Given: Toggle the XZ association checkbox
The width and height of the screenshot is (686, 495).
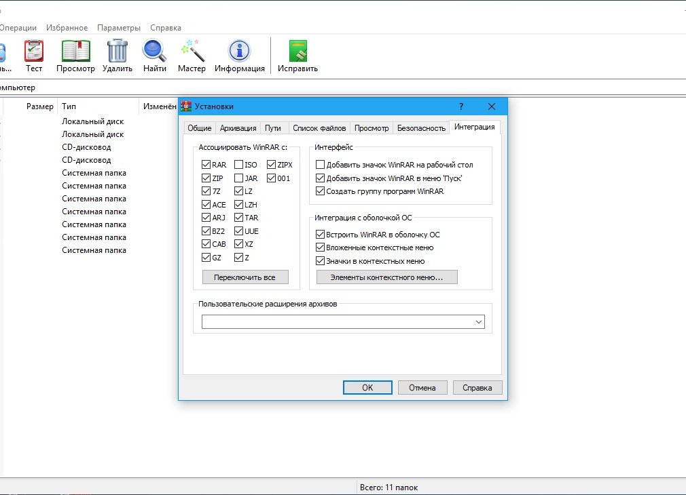Looking at the screenshot, I should pyautogui.click(x=238, y=244).
